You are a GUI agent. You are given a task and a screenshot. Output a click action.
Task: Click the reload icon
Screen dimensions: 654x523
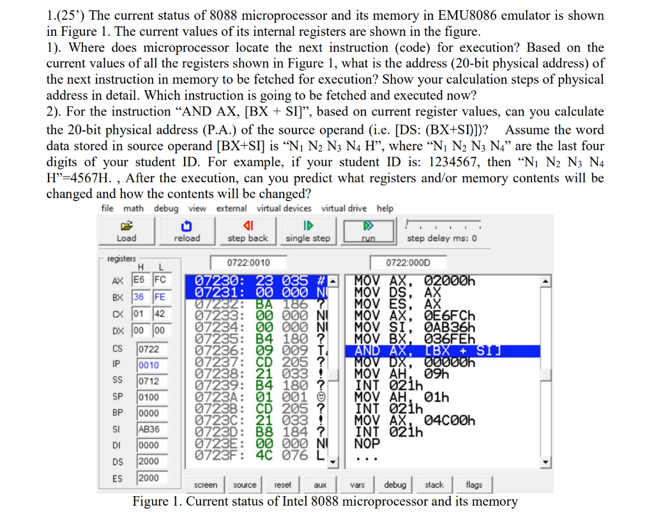187,227
